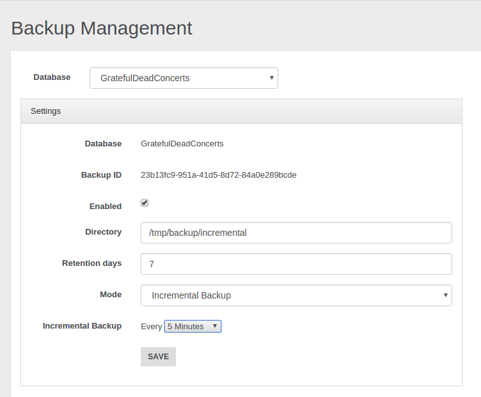Image resolution: width=481 pixels, height=397 pixels.
Task: Click the Enabled label text
Action: click(105, 206)
